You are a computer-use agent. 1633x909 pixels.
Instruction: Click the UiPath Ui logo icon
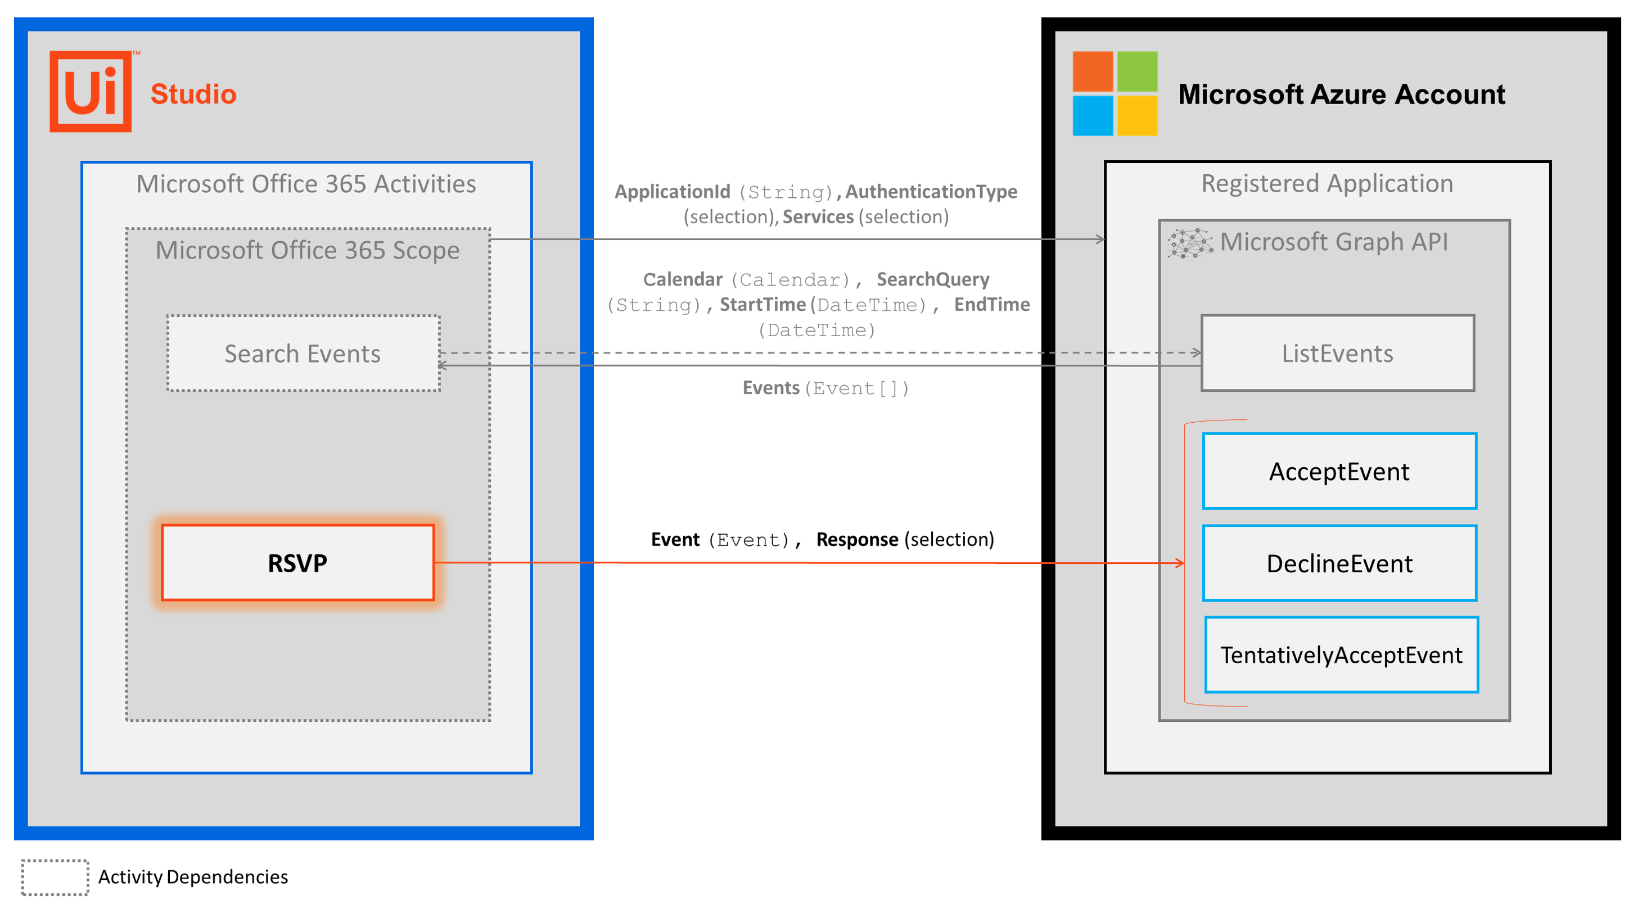[x=91, y=92]
